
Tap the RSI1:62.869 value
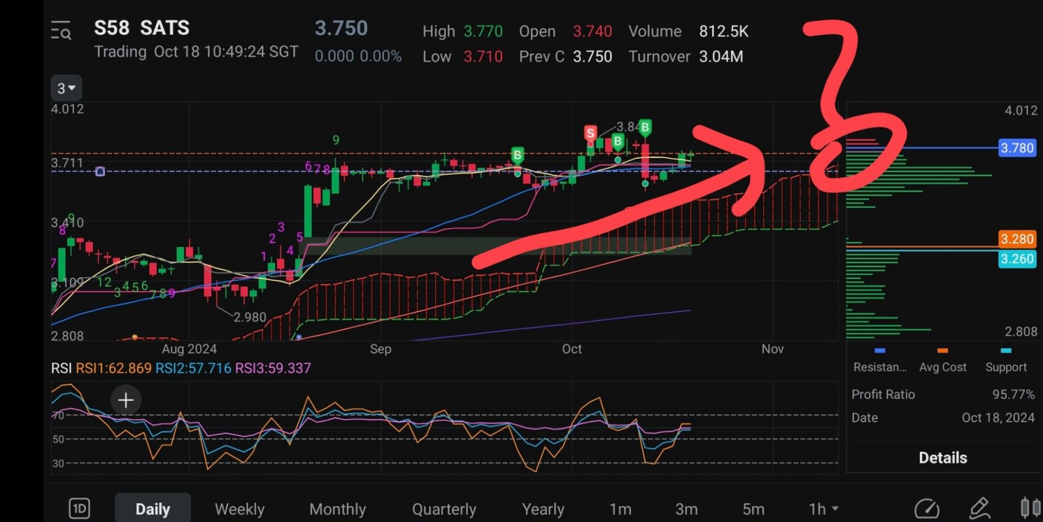[113, 368]
